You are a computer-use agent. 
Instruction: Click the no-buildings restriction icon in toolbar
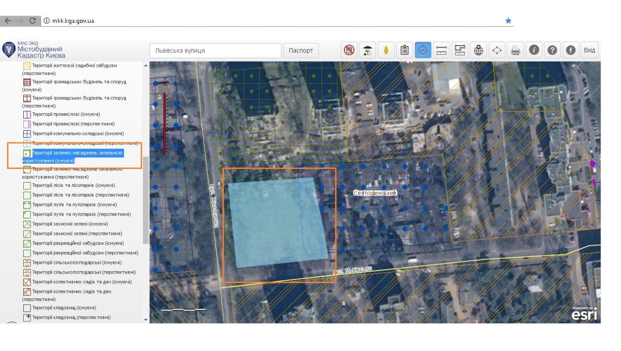click(349, 50)
